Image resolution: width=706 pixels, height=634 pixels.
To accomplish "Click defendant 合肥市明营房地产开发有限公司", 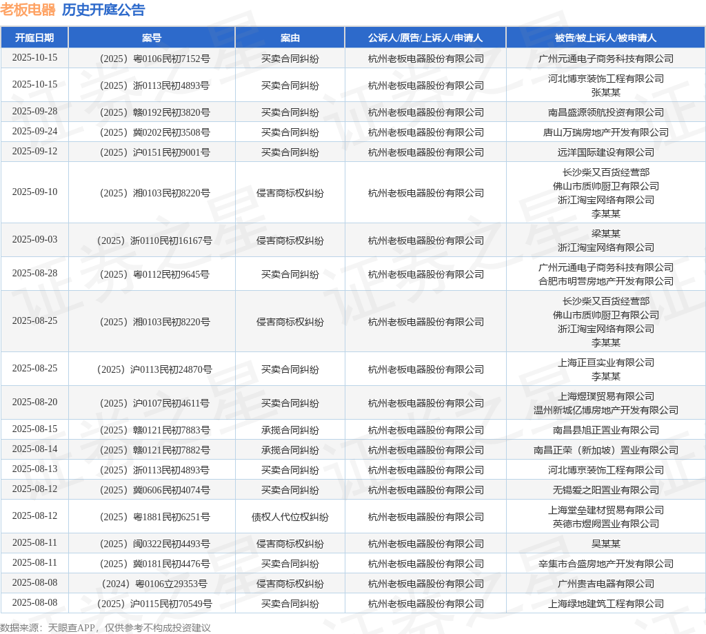I will (605, 281).
